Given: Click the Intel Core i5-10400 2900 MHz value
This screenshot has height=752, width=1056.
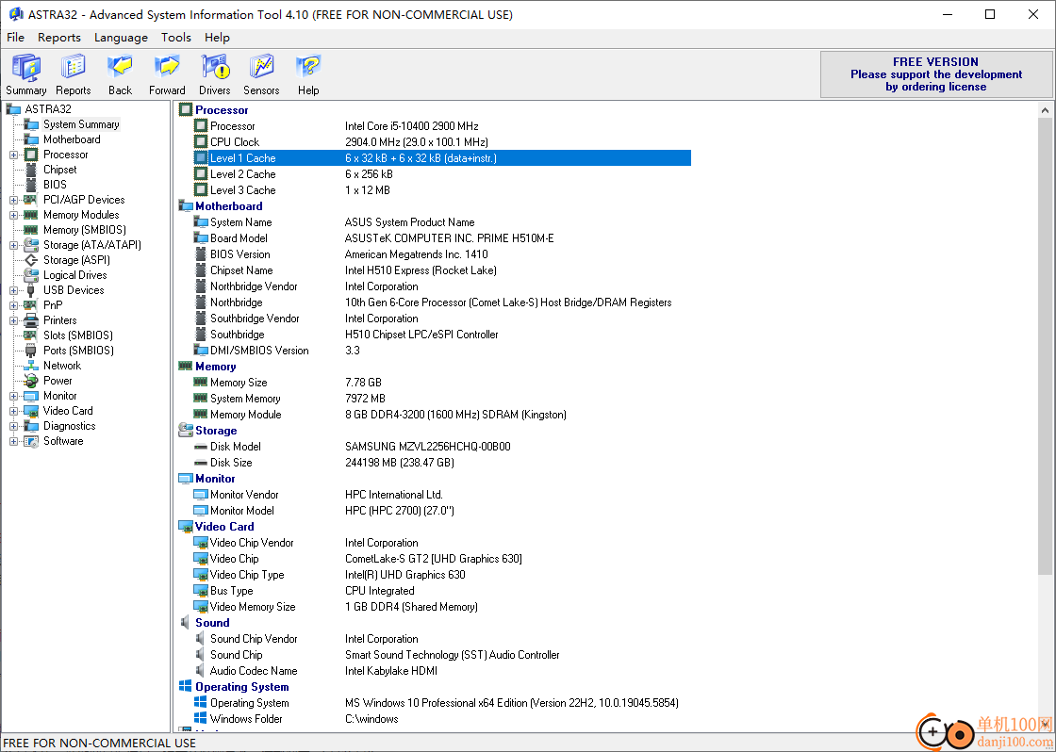Looking at the screenshot, I should (x=411, y=126).
